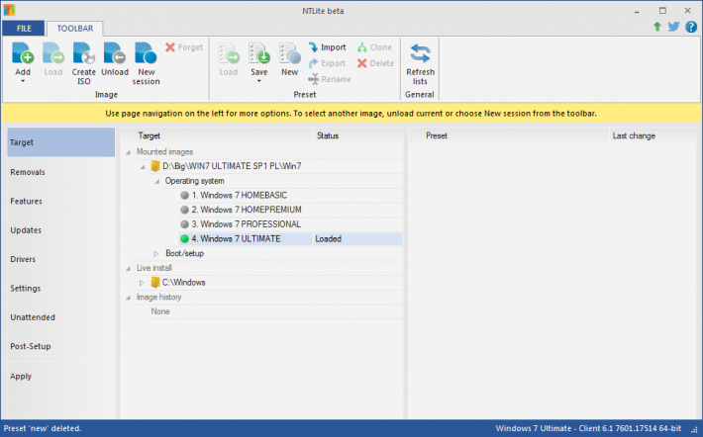Open the Unattended page
Image resolution: width=703 pixels, height=437 pixels.
click(x=61, y=317)
